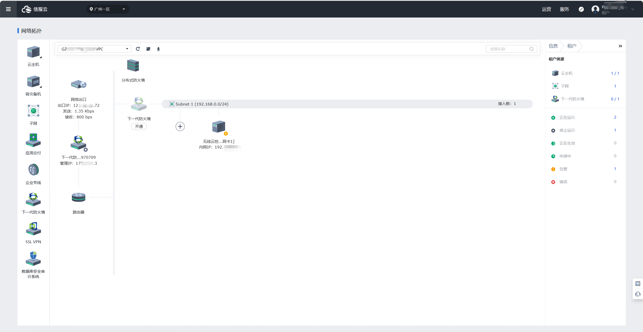Open the 运营 menu
This screenshot has height=332, width=643.
546,9
